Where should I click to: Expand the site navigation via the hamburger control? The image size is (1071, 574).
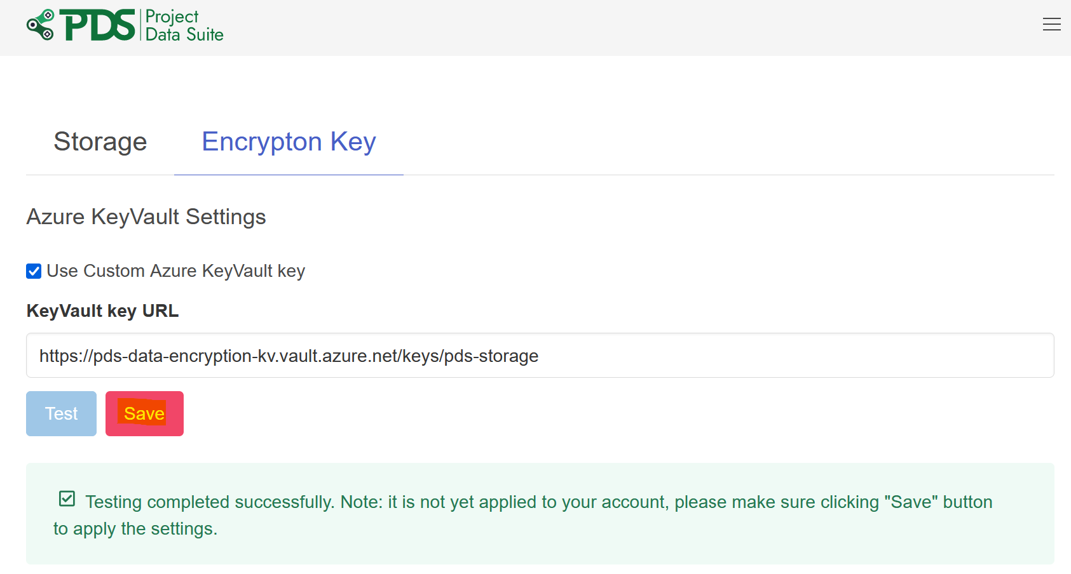(1051, 24)
